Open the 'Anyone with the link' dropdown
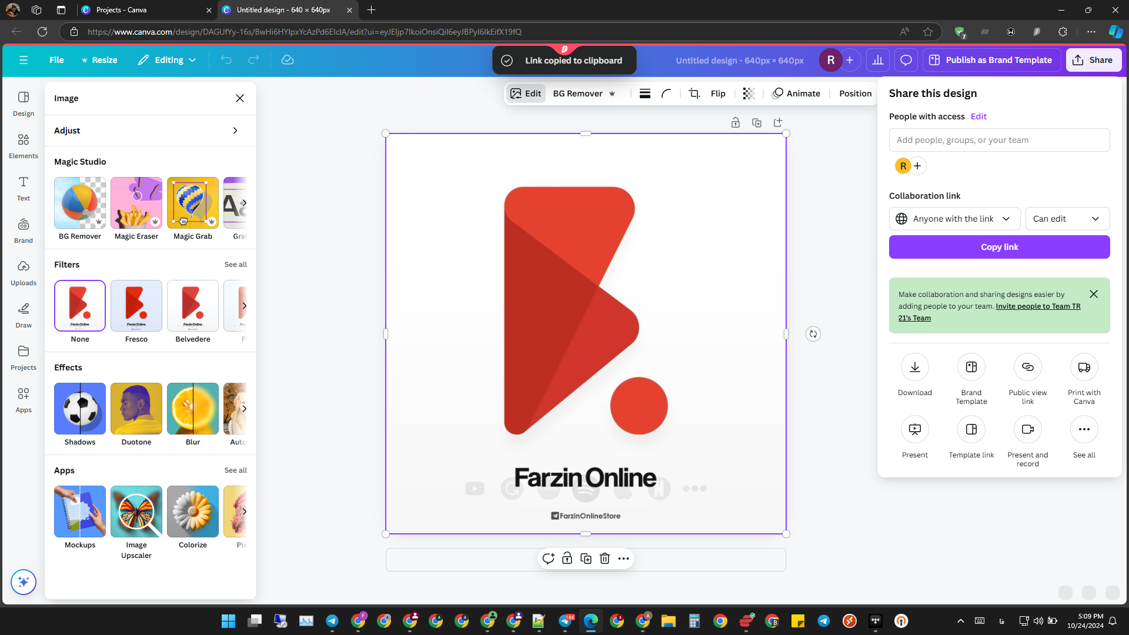Viewport: 1129px width, 635px height. [x=956, y=219]
